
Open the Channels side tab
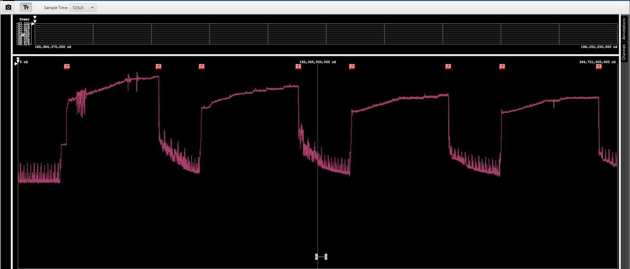click(624, 52)
